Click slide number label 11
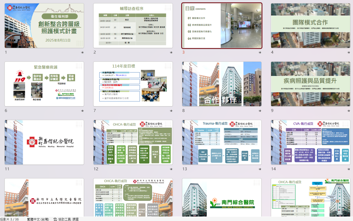This screenshot has height=221, width=353. click(7, 169)
